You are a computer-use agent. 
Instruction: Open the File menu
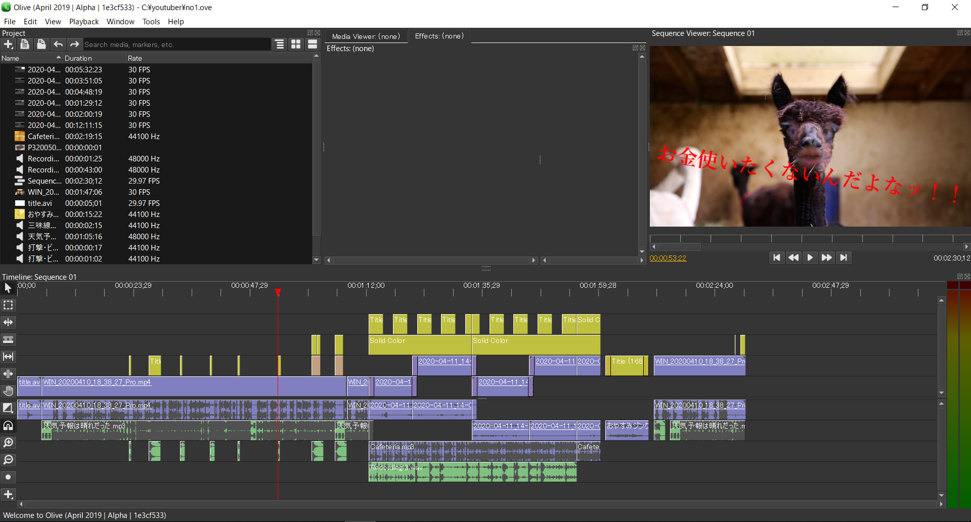pyautogui.click(x=10, y=22)
